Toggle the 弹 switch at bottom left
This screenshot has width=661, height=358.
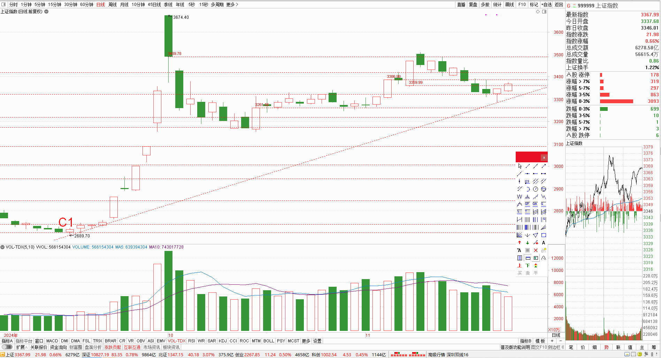pyautogui.click(x=7, y=347)
